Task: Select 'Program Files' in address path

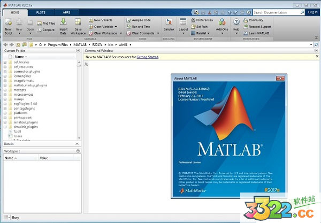Action: (58, 45)
